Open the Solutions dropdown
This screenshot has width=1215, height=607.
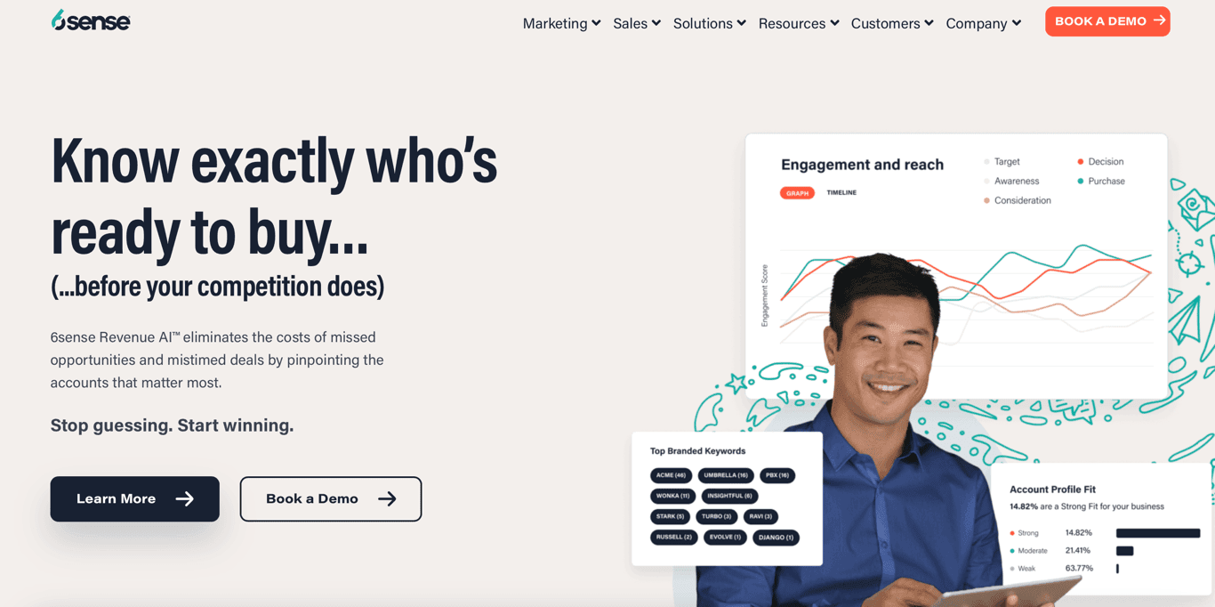click(x=709, y=23)
